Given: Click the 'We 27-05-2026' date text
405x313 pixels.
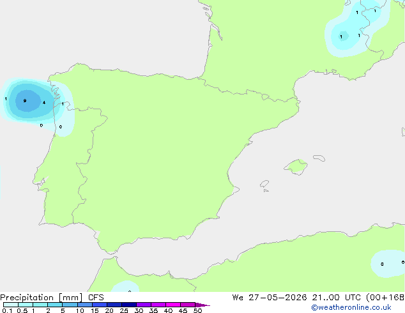Looking at the screenshot, I should click(x=270, y=298).
